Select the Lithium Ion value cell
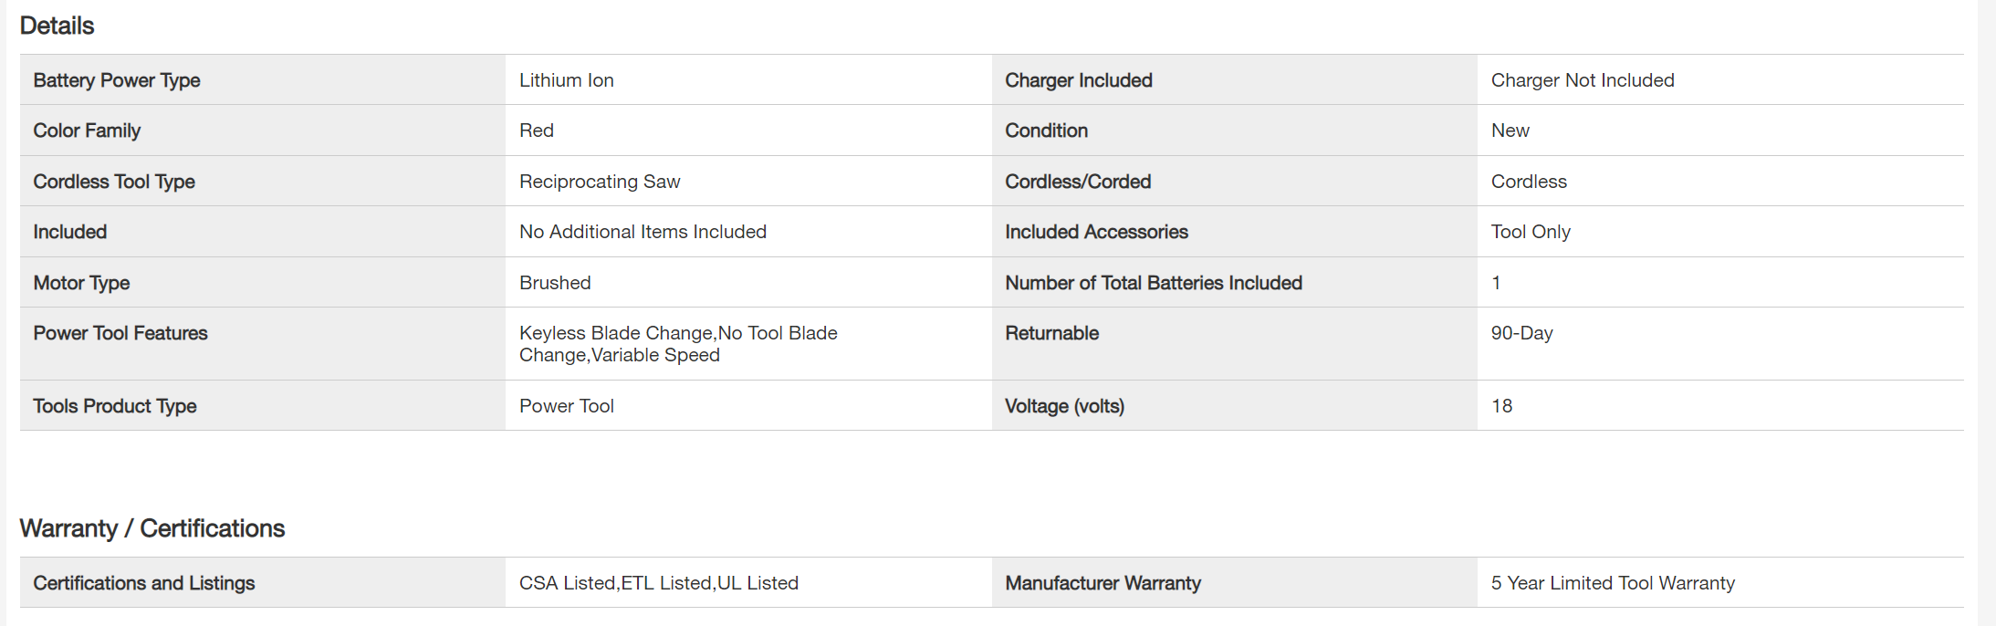The height and width of the screenshot is (626, 1996). tap(566, 80)
